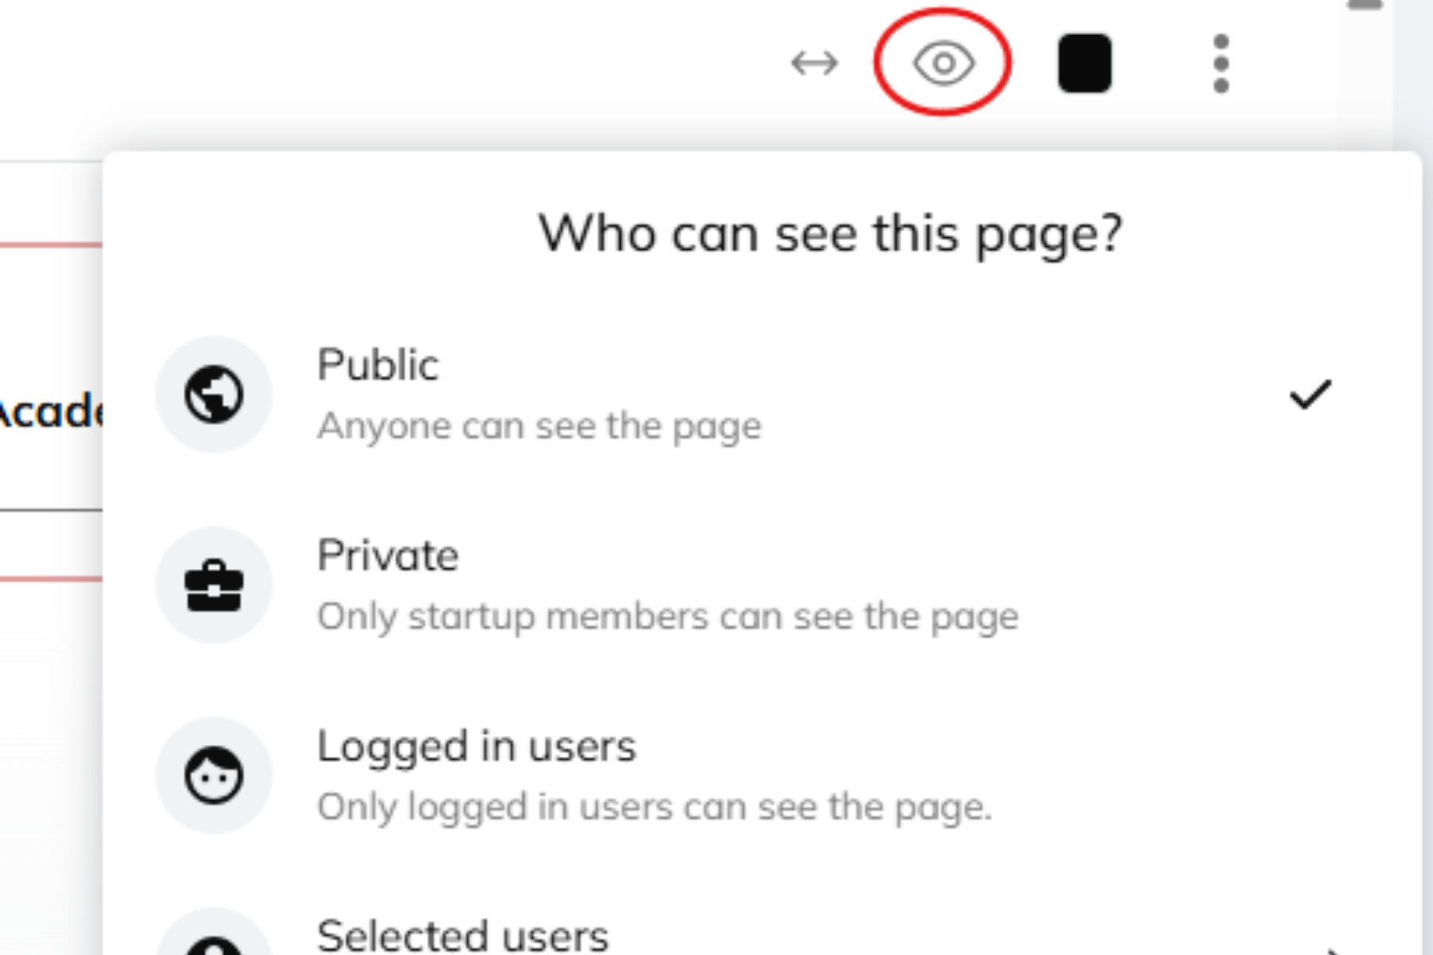Click "Only startup members can see the page"
The height and width of the screenshot is (955, 1433).
[667, 617]
